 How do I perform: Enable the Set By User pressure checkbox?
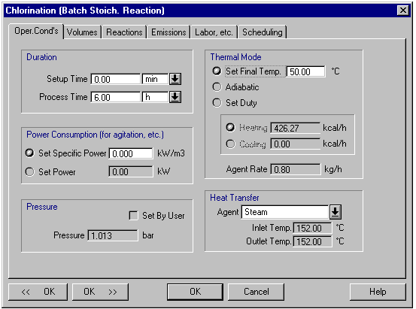click(133, 216)
